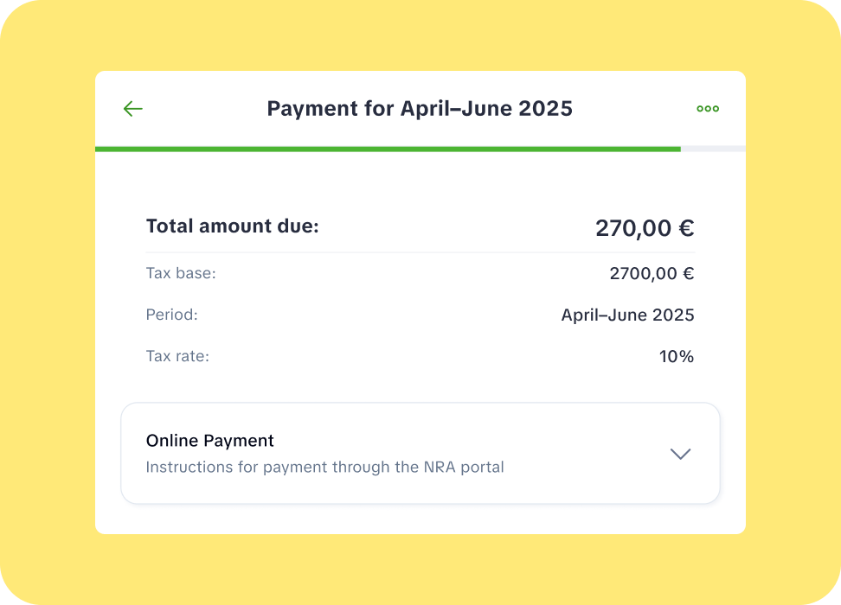Open instructions for payment through the NRA portal
Viewport: 841px width, 605px height.
click(324, 467)
